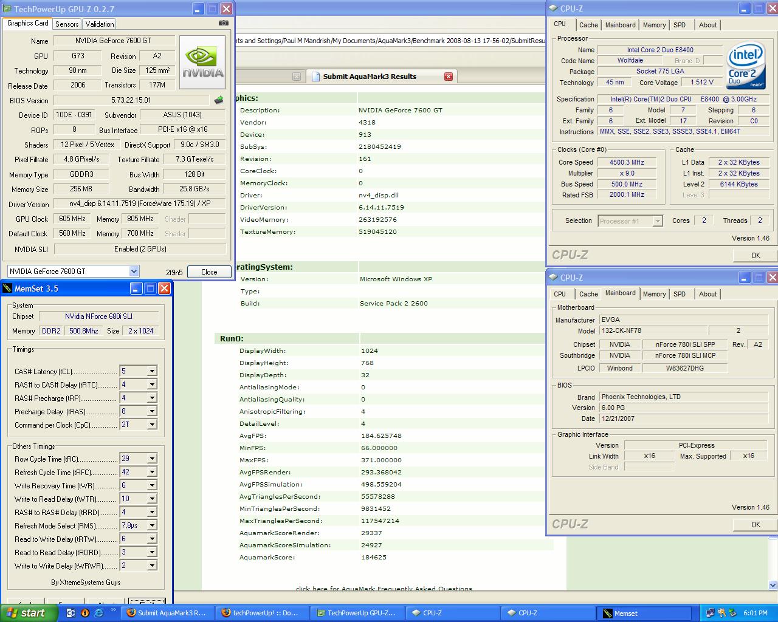The height and width of the screenshot is (622, 778).
Task: Click the Intel Core 2 Duo logo
Action: (745, 65)
